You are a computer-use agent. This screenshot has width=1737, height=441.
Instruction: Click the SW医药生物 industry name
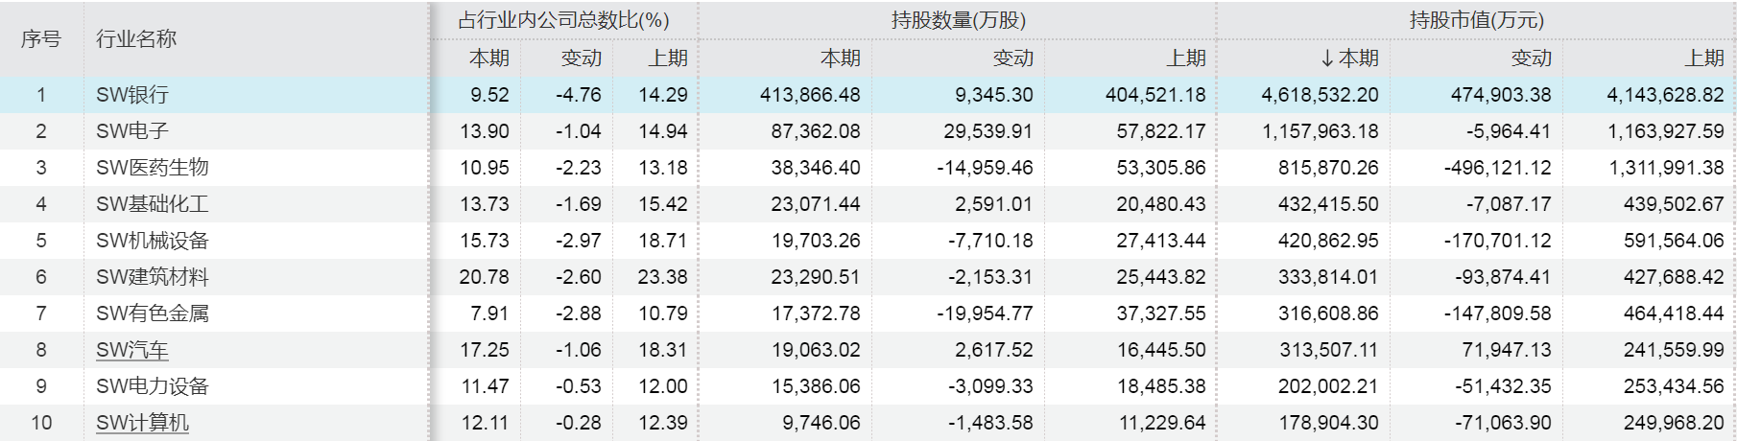coord(152,168)
